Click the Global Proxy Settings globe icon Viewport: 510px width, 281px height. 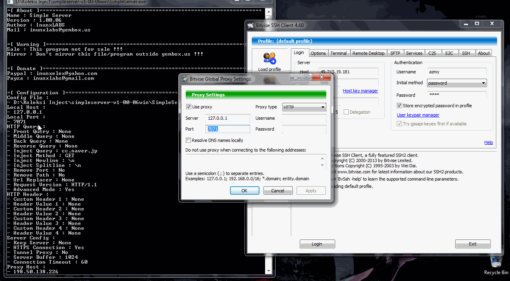coord(185,79)
